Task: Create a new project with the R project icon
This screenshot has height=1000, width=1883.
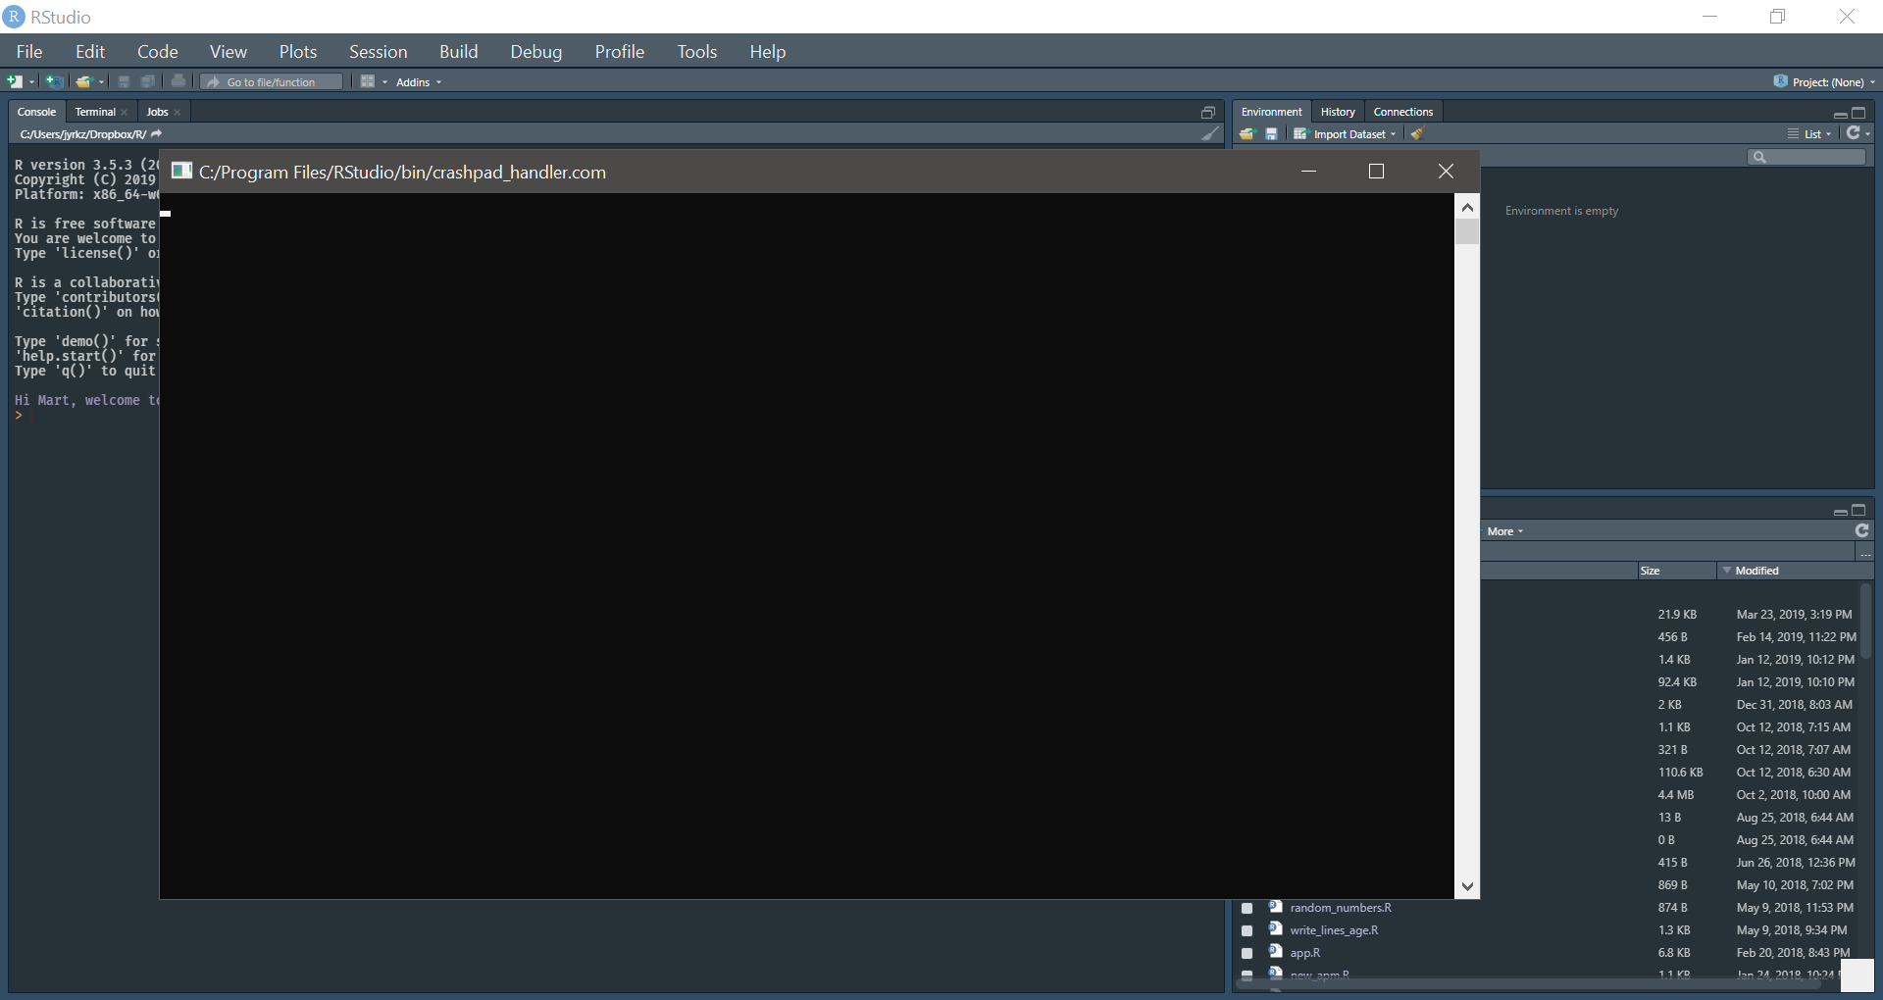Action: (x=55, y=81)
